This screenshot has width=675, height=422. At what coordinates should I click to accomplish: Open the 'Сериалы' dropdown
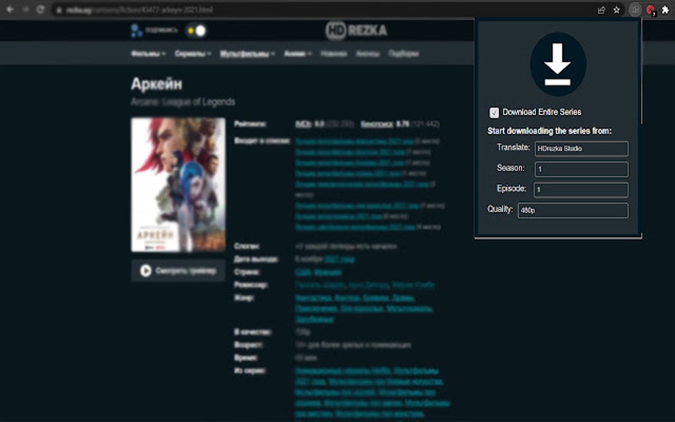tap(191, 54)
